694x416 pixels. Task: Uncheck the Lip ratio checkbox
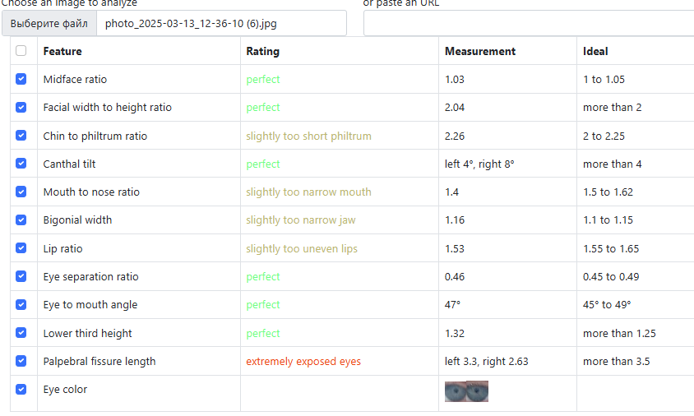click(21, 247)
